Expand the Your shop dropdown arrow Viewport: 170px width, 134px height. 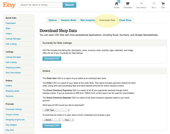click(x=146, y=7)
